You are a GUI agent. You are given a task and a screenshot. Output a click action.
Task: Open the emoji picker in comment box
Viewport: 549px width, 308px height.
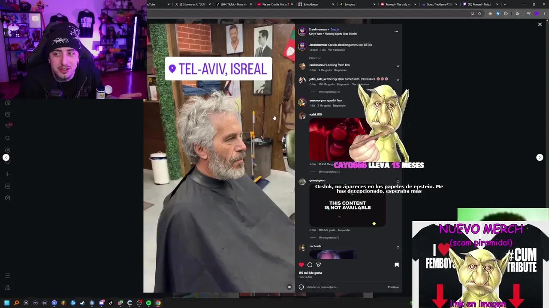tap(301, 287)
